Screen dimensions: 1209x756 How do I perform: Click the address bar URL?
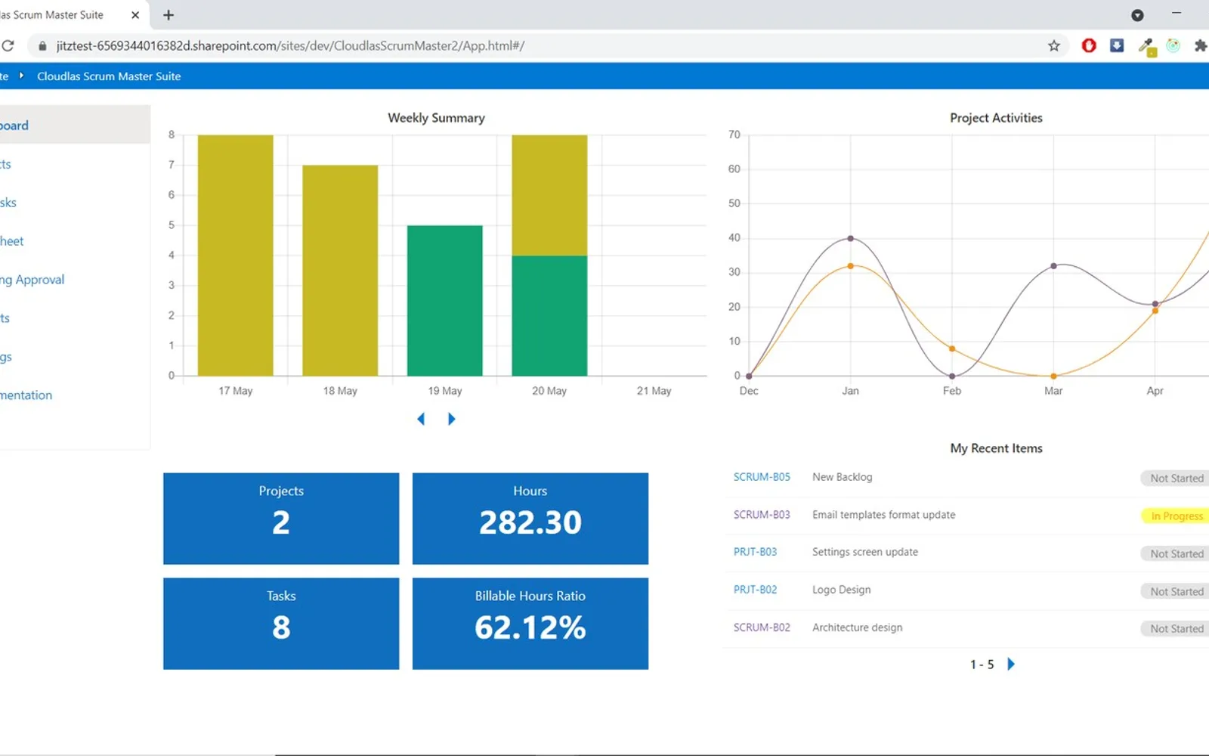click(290, 46)
